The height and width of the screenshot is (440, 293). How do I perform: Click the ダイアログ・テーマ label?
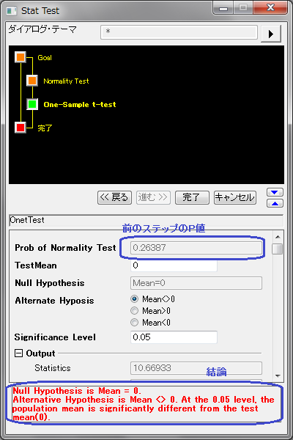[42, 29]
